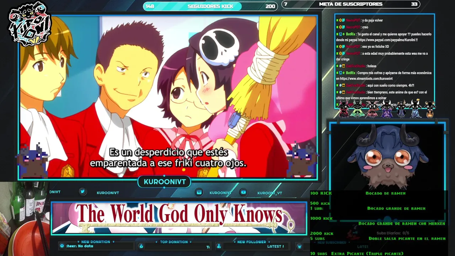This screenshot has height=256, width=455.
Task: Click the '500 kick' goal label
Action: tap(320, 203)
